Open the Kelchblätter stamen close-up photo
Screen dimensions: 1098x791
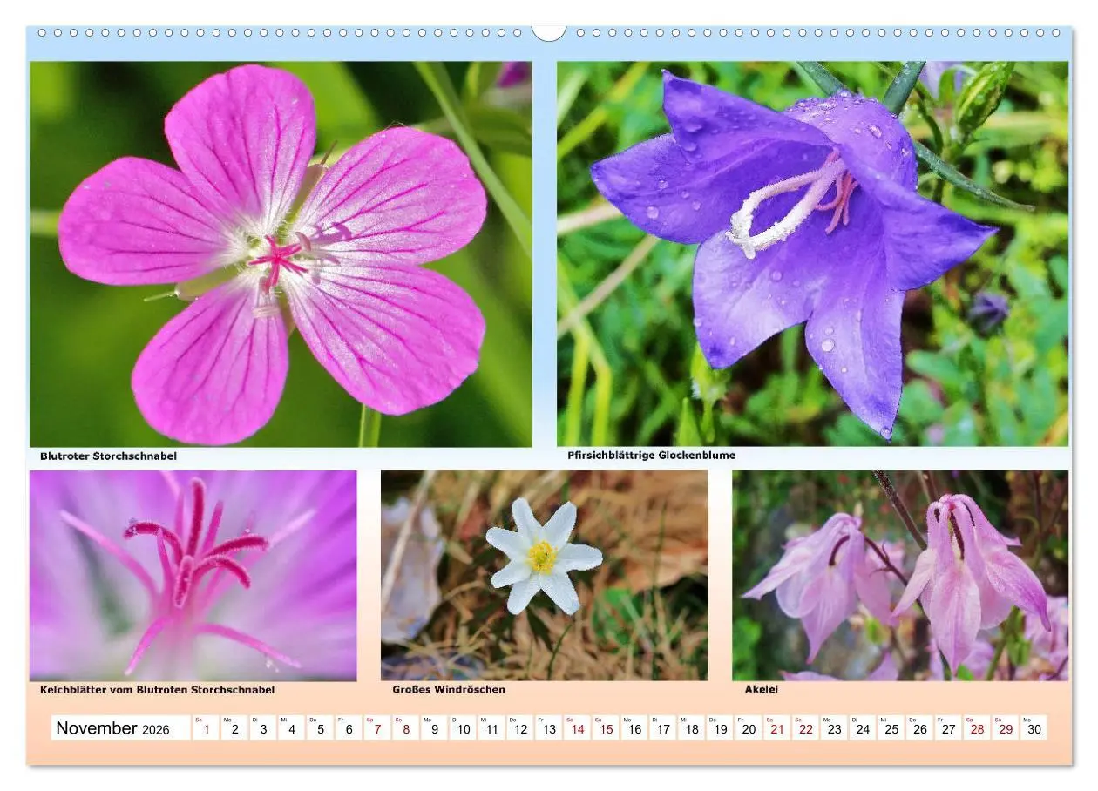pos(193,576)
